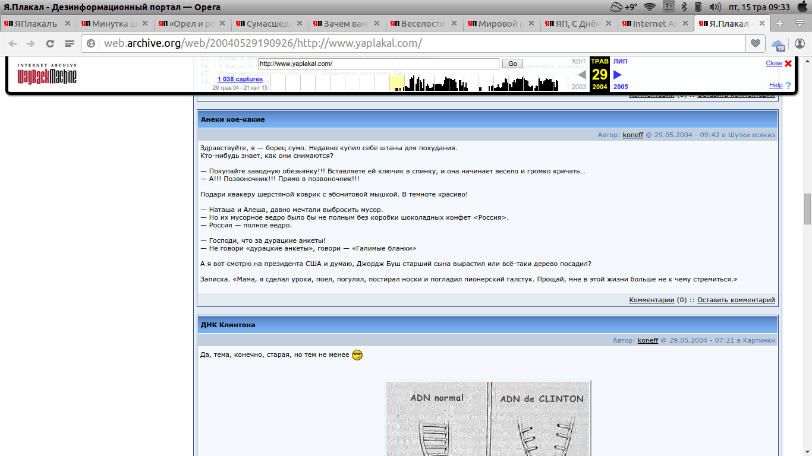Reload the page using the refresh icon
The image size is (812, 456).
(x=50, y=43)
